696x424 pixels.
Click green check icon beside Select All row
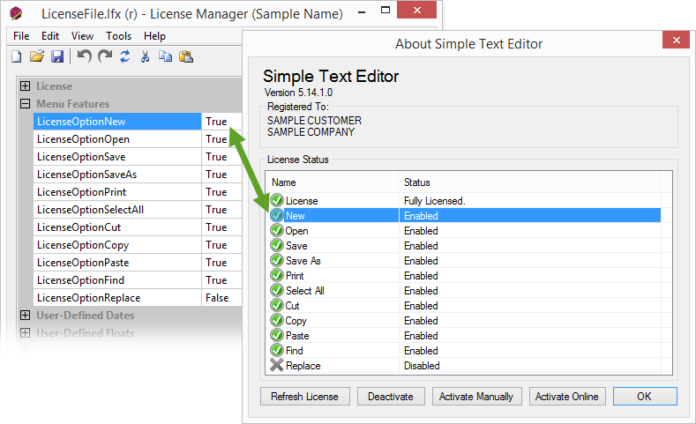(277, 291)
